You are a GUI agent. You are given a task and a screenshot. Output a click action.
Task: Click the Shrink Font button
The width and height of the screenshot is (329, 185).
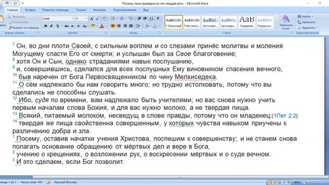point(97,18)
